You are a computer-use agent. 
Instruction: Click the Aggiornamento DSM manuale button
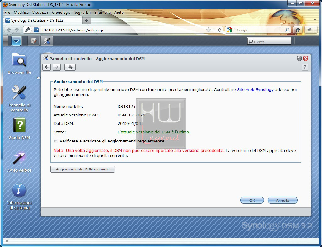pyautogui.click(x=83, y=169)
